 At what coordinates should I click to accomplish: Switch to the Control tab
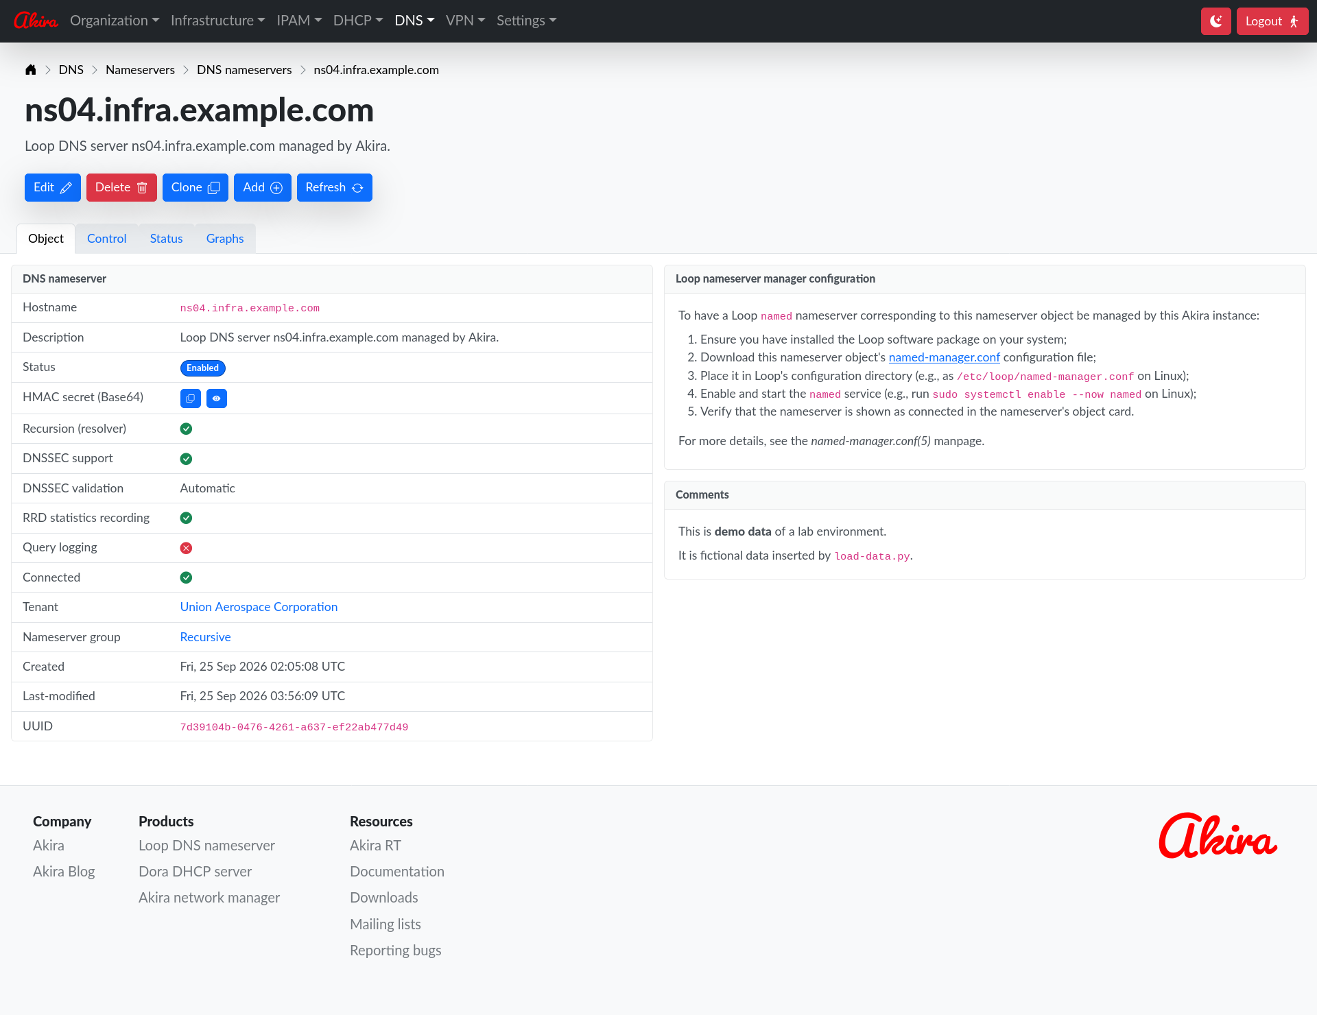point(107,239)
